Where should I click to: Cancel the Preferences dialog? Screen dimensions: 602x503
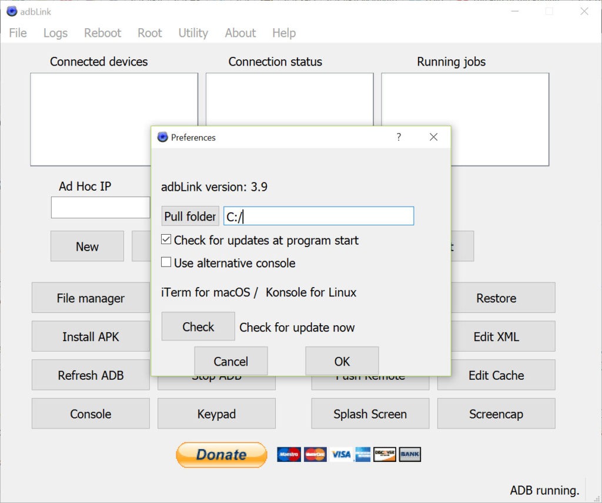230,361
